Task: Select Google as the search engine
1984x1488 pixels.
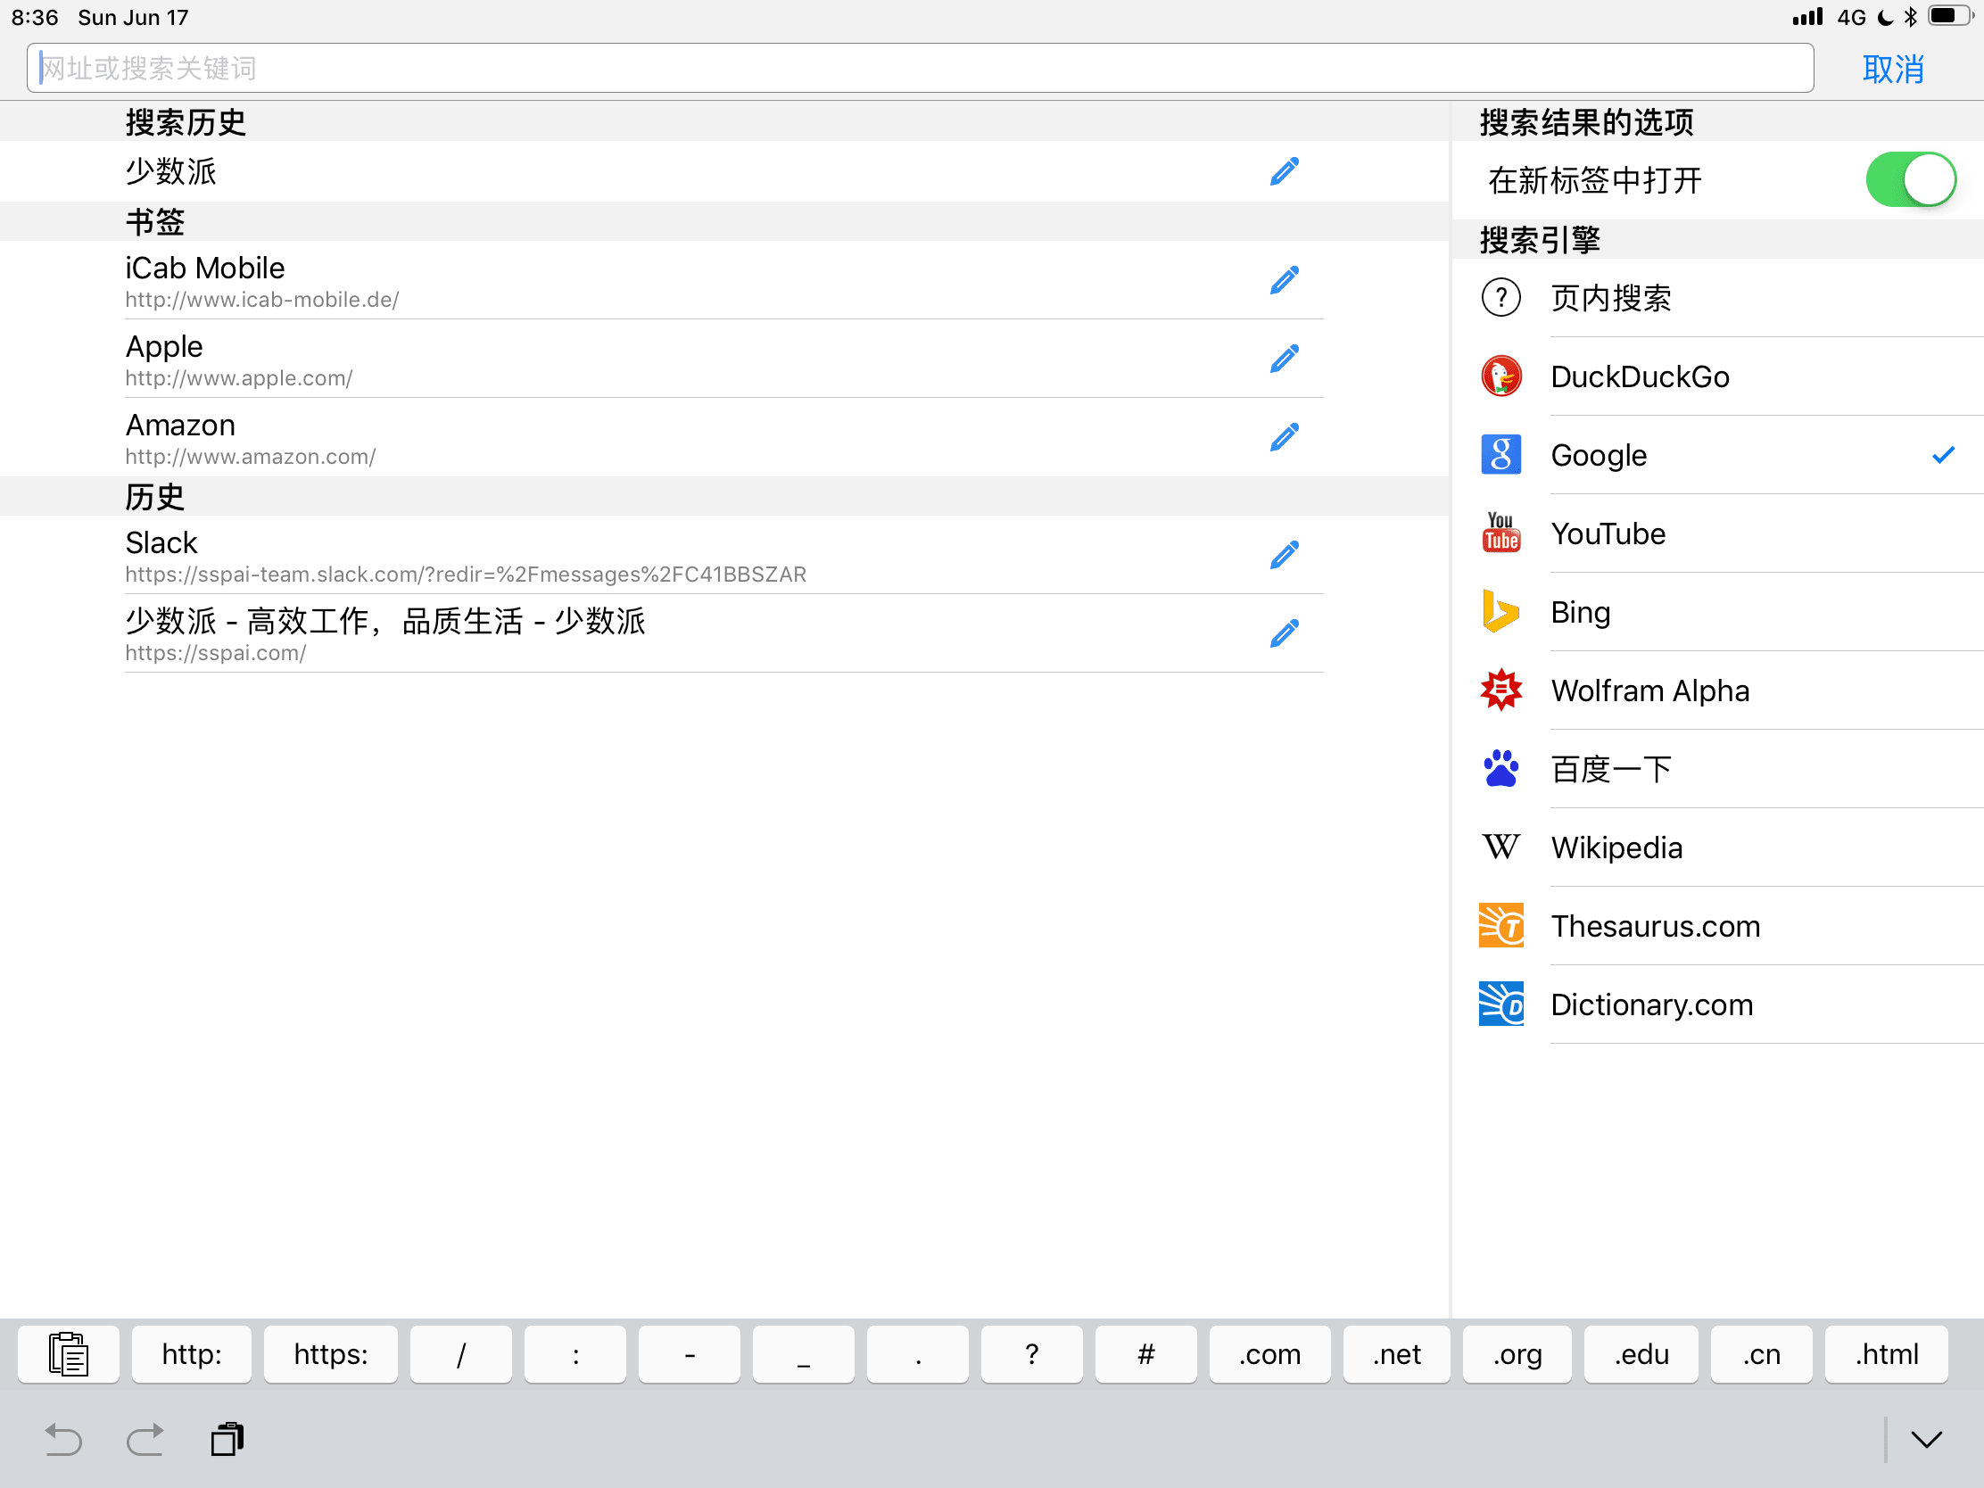Action: (1599, 456)
